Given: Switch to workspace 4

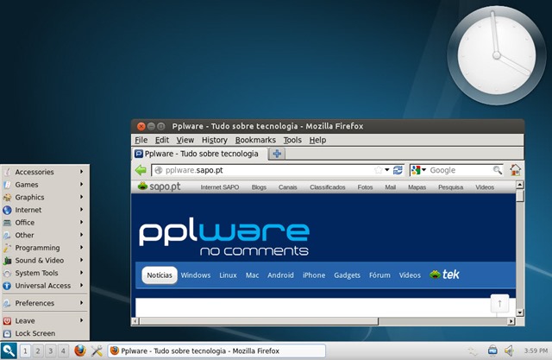Looking at the screenshot, I should click(x=63, y=351).
